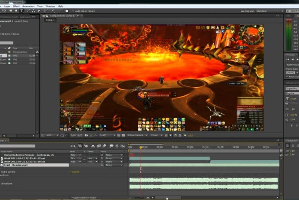Viewport: 299px width, 200px height.
Task: Select the Rectangle mask shape tool
Action: point(11,11)
